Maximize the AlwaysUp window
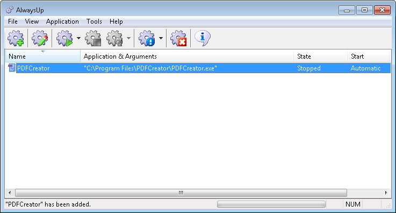This screenshot has width=396, height=213. 364,10
